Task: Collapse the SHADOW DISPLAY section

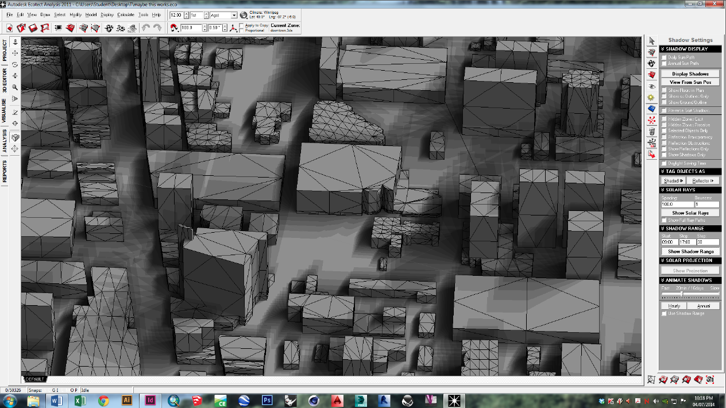Action: [663, 49]
